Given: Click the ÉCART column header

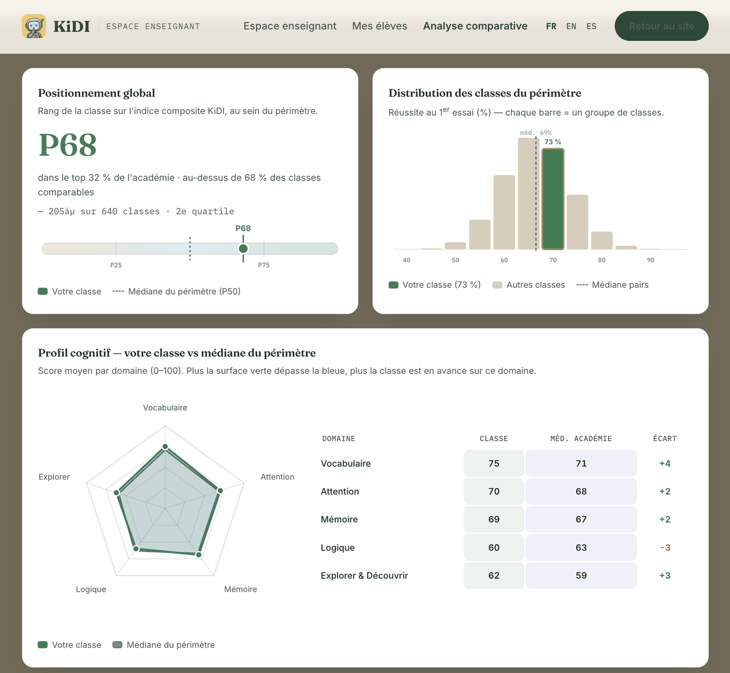Looking at the screenshot, I should 665,438.
